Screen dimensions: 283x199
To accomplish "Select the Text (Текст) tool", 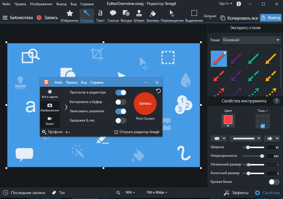I will tap(100, 16).
